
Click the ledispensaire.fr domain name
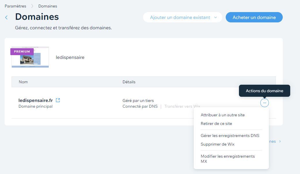pyautogui.click(x=36, y=100)
